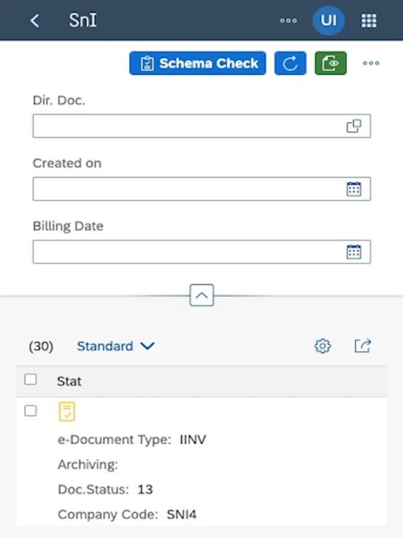This screenshot has width=403, height=538.
Task: Open the app grid launcher icon
Action: click(369, 20)
